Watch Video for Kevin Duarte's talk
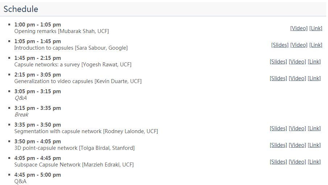The image size is (328, 185). 297,78
